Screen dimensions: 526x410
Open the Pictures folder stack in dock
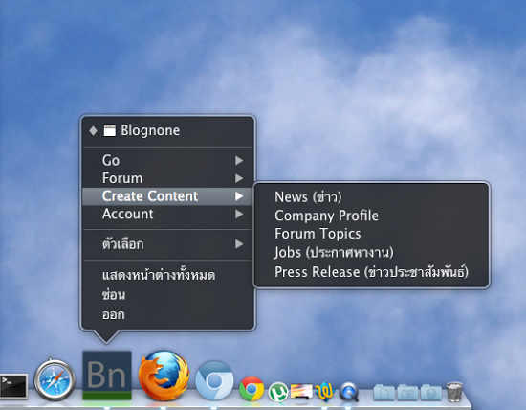coord(407,392)
